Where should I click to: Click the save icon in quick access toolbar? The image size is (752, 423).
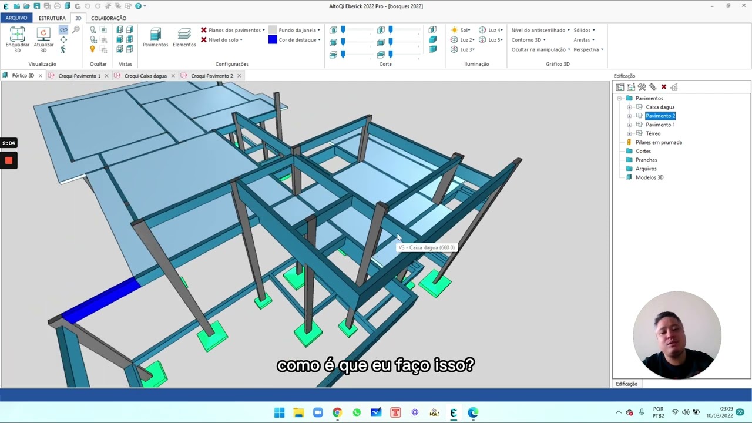click(36, 6)
